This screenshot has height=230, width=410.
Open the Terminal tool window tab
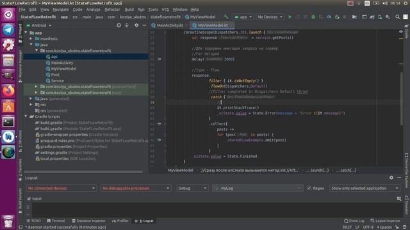click(56, 221)
